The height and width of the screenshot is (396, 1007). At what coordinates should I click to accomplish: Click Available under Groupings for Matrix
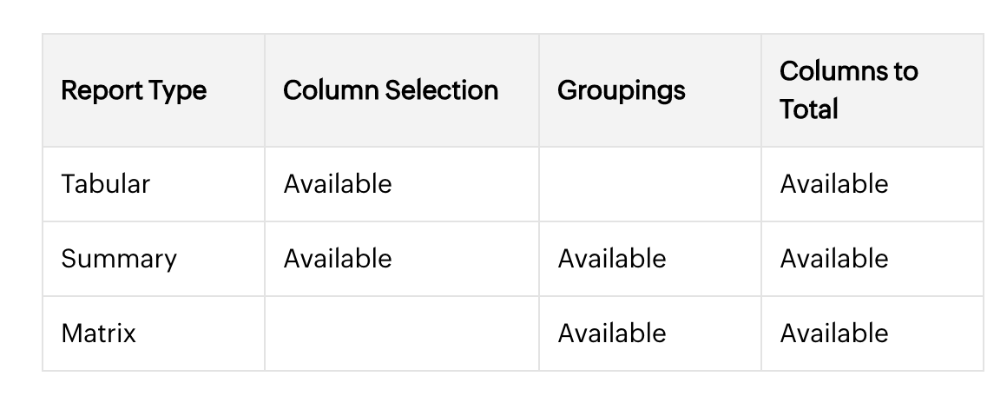(x=611, y=333)
